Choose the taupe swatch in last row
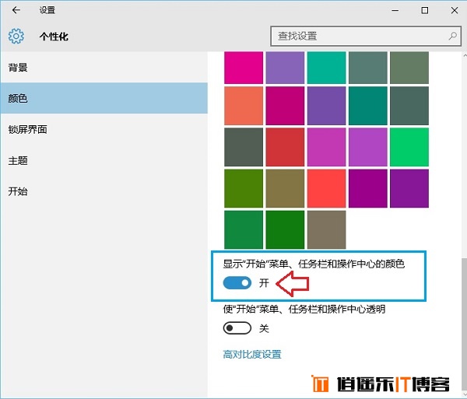The image size is (467, 399). tap(326, 229)
